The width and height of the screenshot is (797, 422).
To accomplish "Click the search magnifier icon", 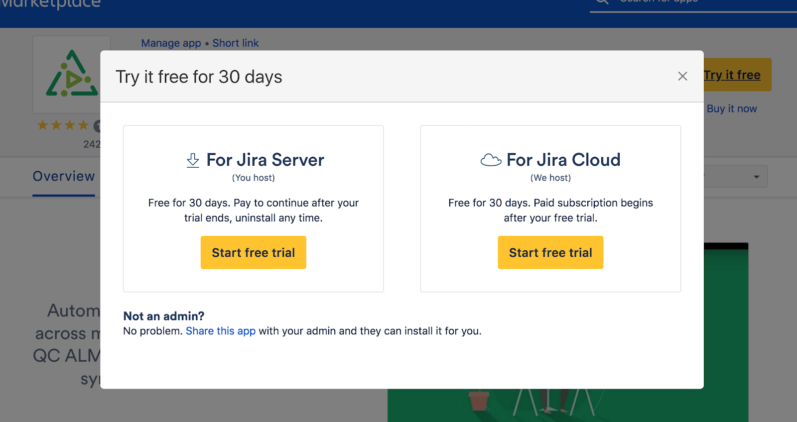I will click(x=602, y=1).
